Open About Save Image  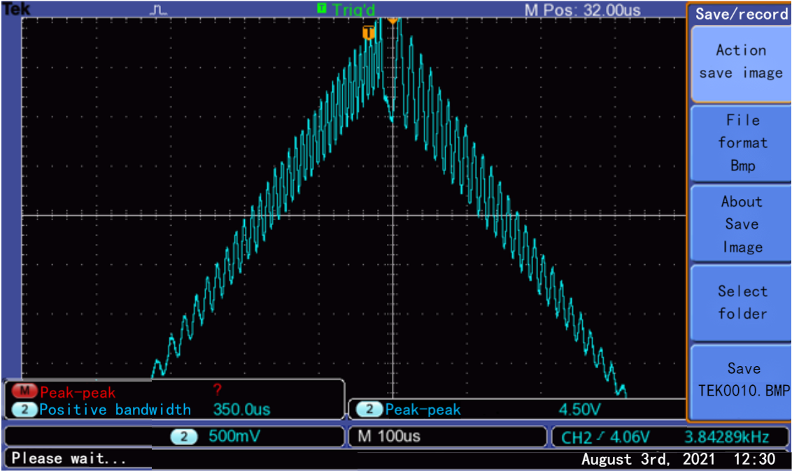click(x=742, y=224)
